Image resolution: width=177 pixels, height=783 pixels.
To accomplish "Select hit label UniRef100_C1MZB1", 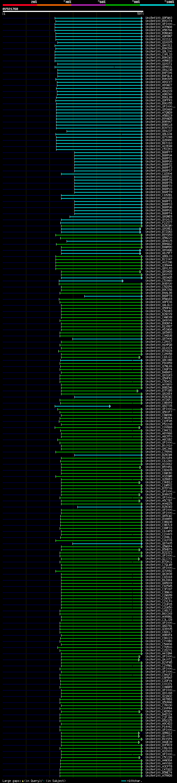I will (x=159, y=195).
